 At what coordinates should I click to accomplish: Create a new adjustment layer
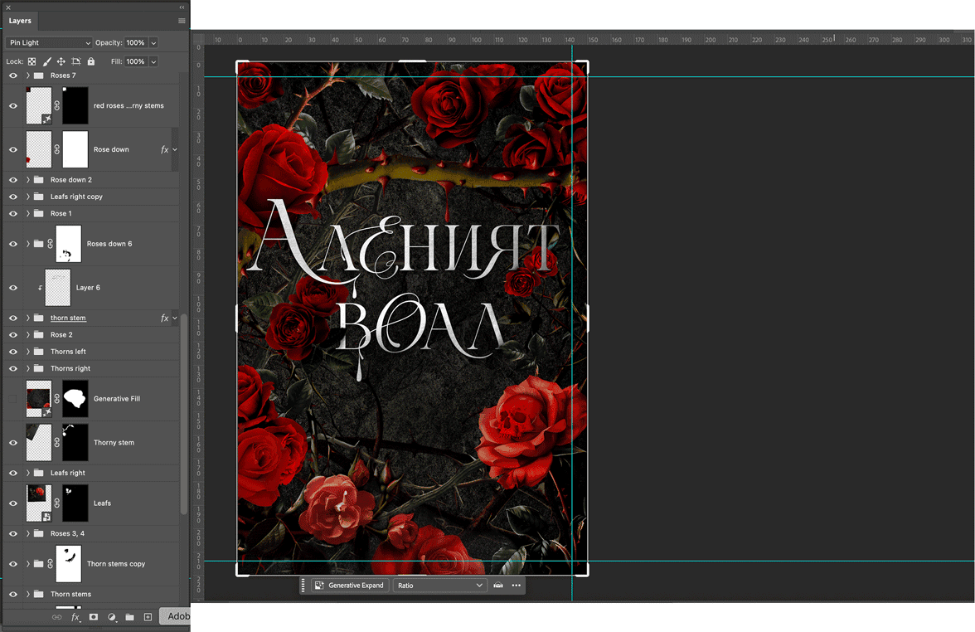click(112, 617)
